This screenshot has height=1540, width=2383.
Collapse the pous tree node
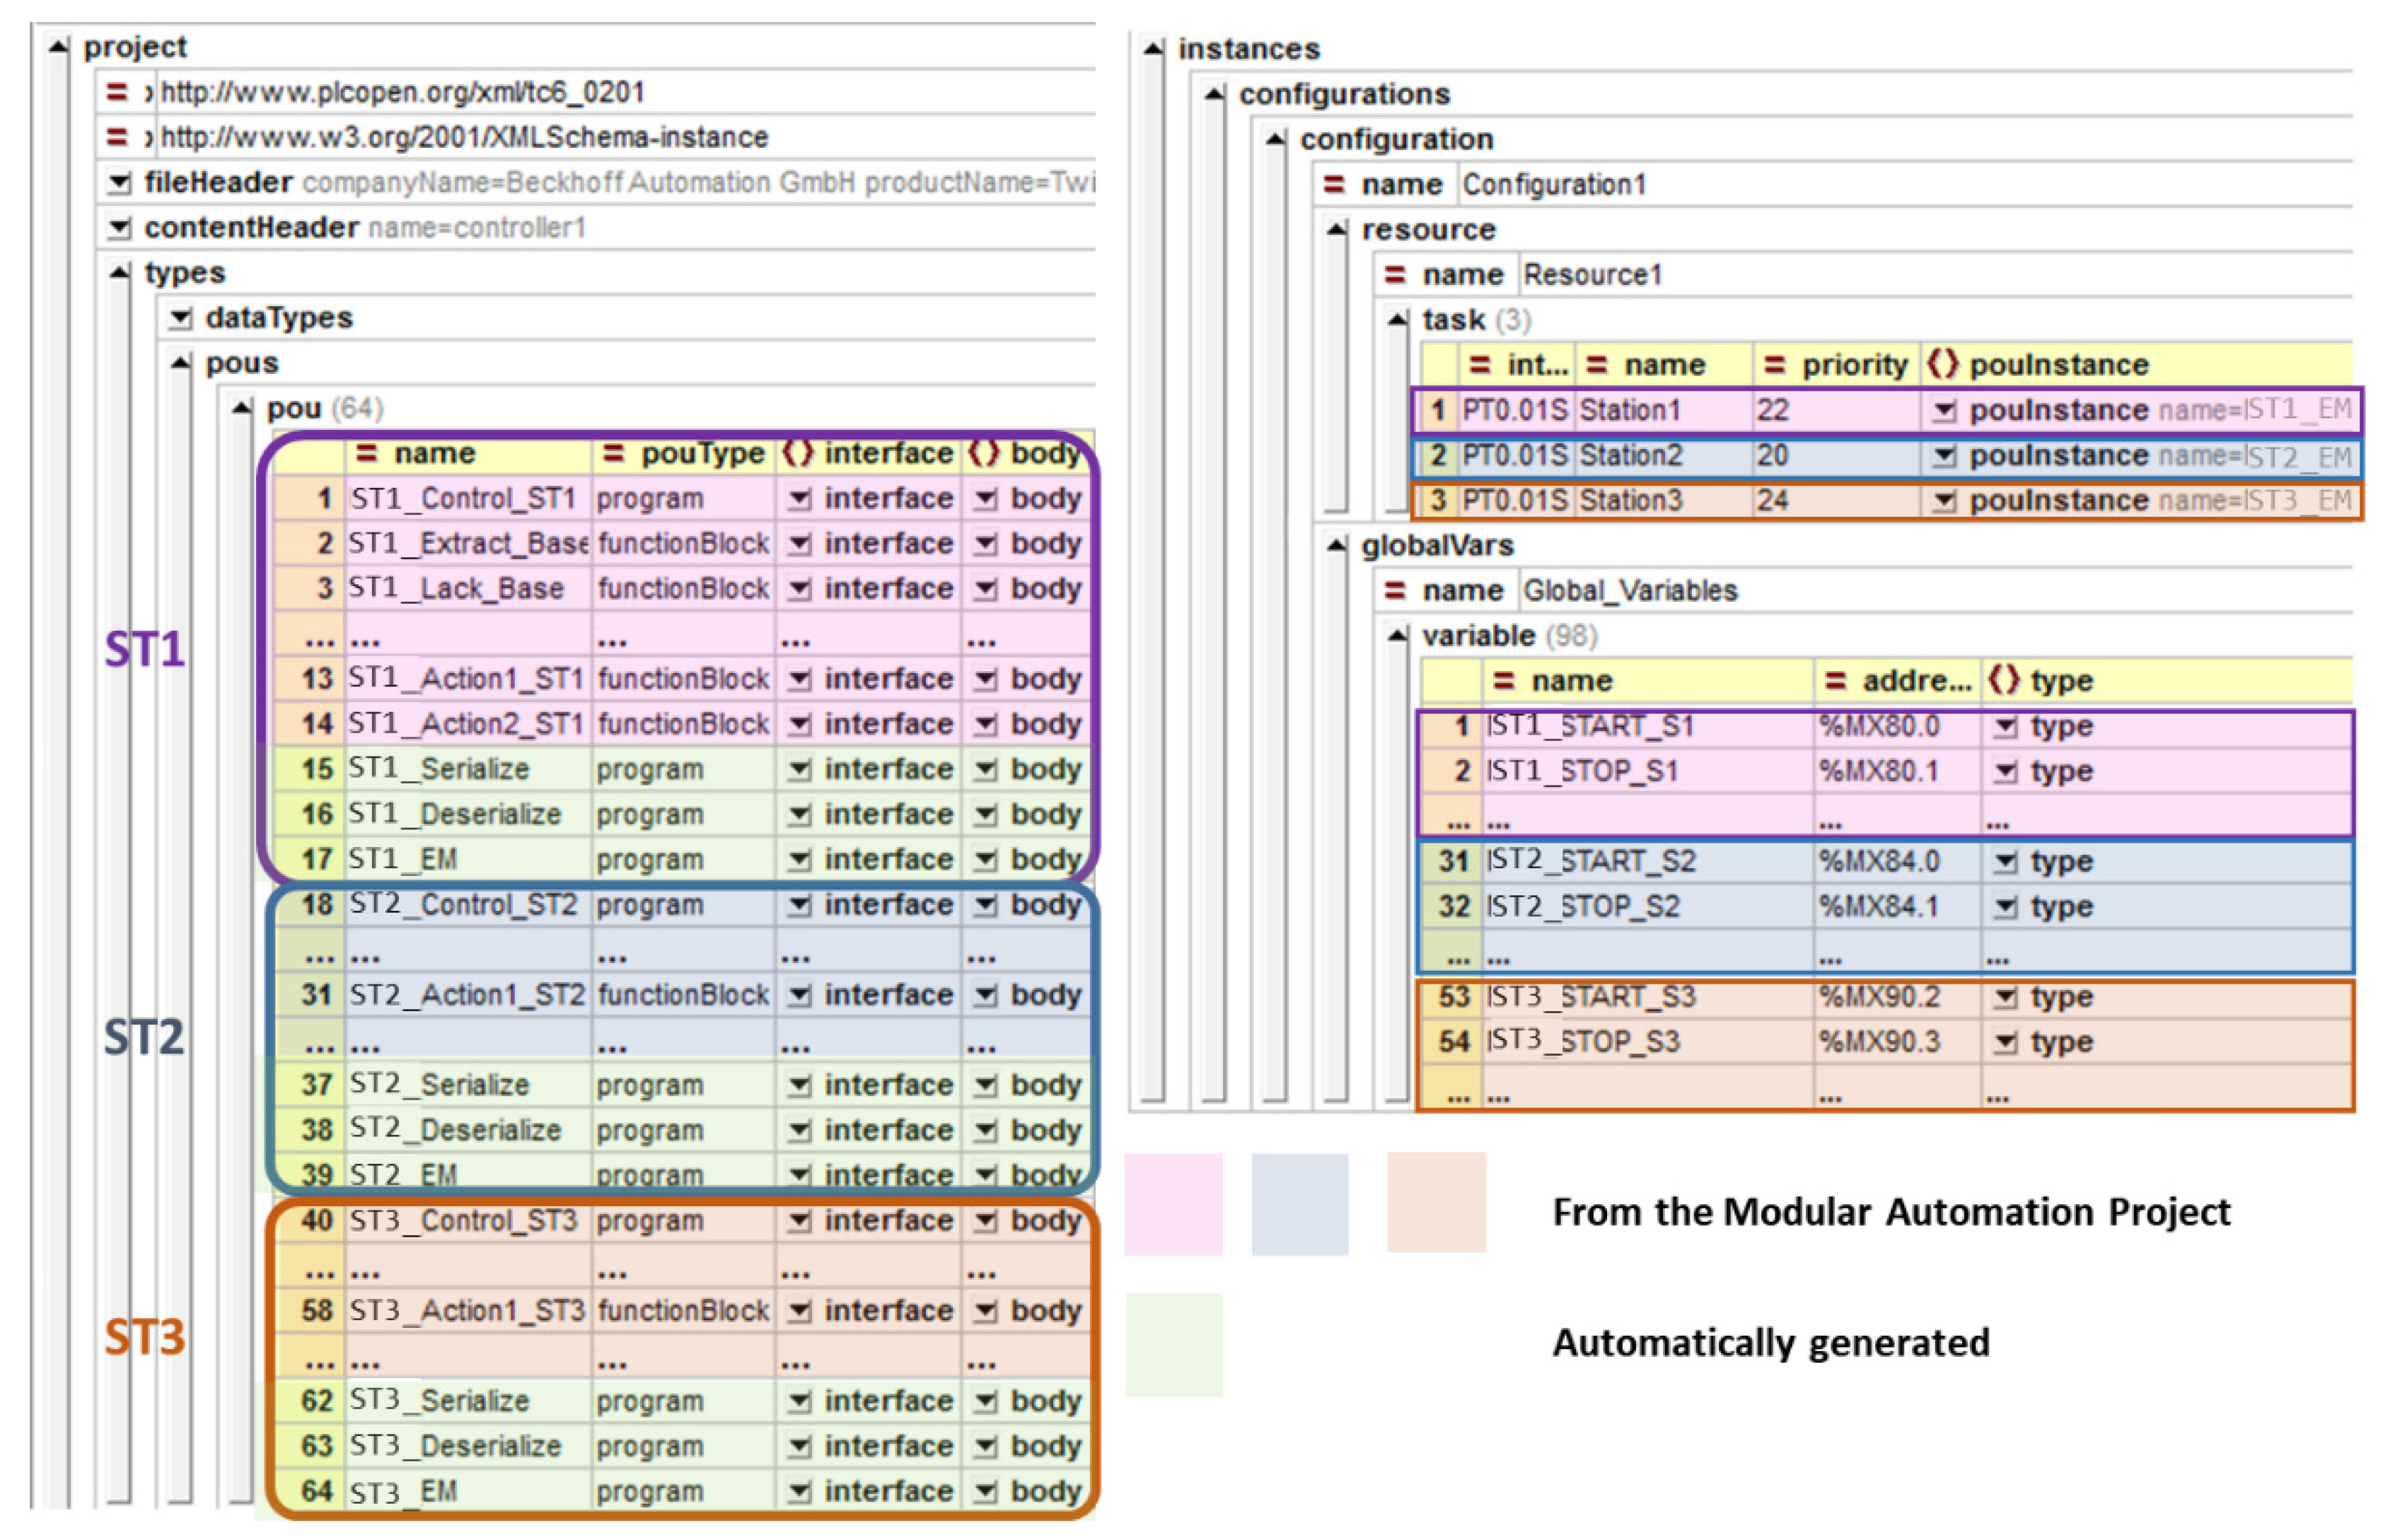tap(180, 363)
